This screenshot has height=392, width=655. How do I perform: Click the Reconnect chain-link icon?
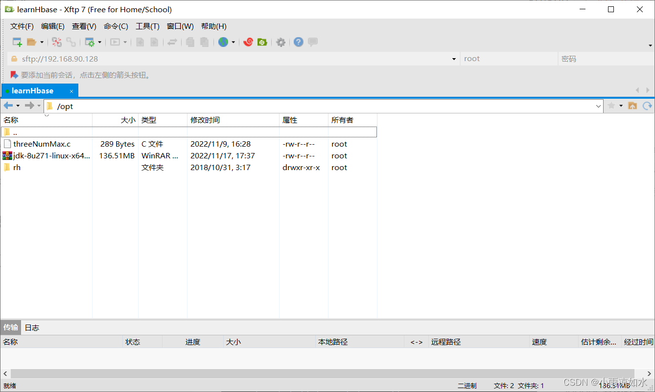pyautogui.click(x=71, y=42)
